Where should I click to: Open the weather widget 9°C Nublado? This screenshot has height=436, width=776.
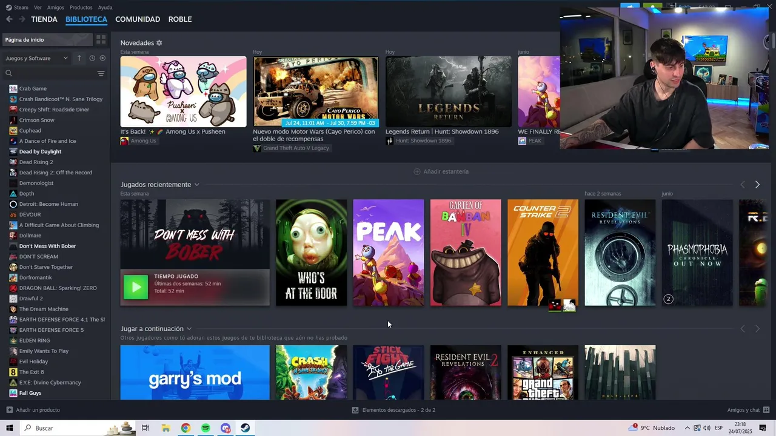tap(652, 428)
